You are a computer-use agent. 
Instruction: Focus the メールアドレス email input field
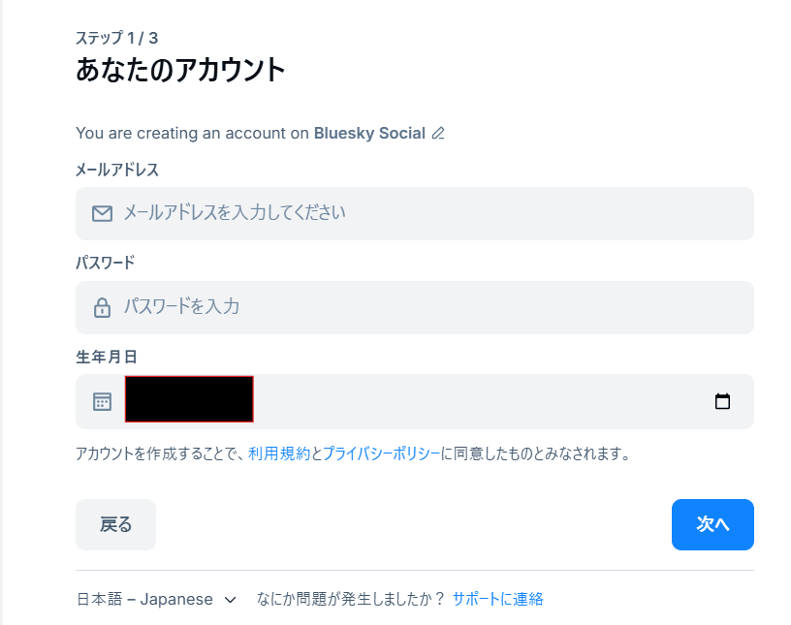(427, 213)
